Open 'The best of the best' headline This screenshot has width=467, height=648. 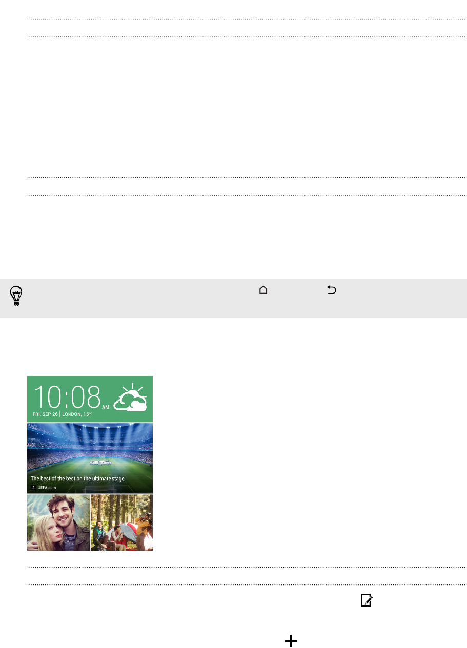point(77,479)
